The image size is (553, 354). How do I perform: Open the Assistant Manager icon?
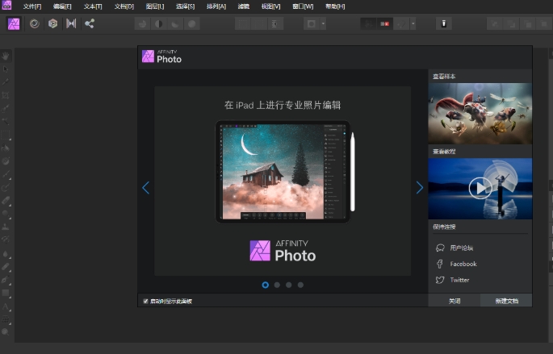444,24
